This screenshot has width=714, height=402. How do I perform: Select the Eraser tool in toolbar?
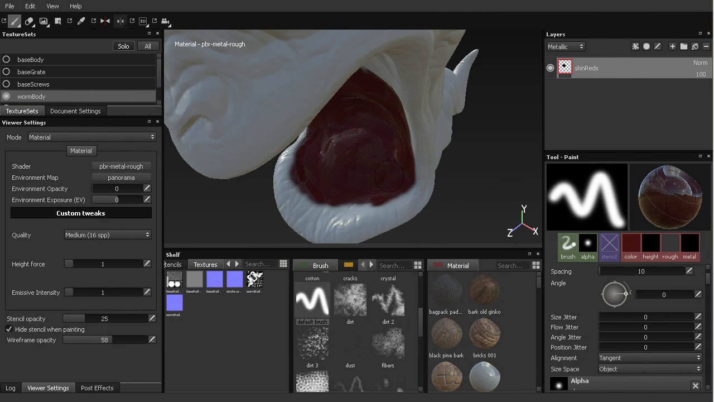(x=29, y=21)
